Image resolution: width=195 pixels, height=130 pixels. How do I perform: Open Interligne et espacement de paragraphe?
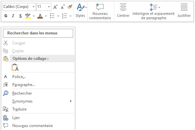[154, 12]
